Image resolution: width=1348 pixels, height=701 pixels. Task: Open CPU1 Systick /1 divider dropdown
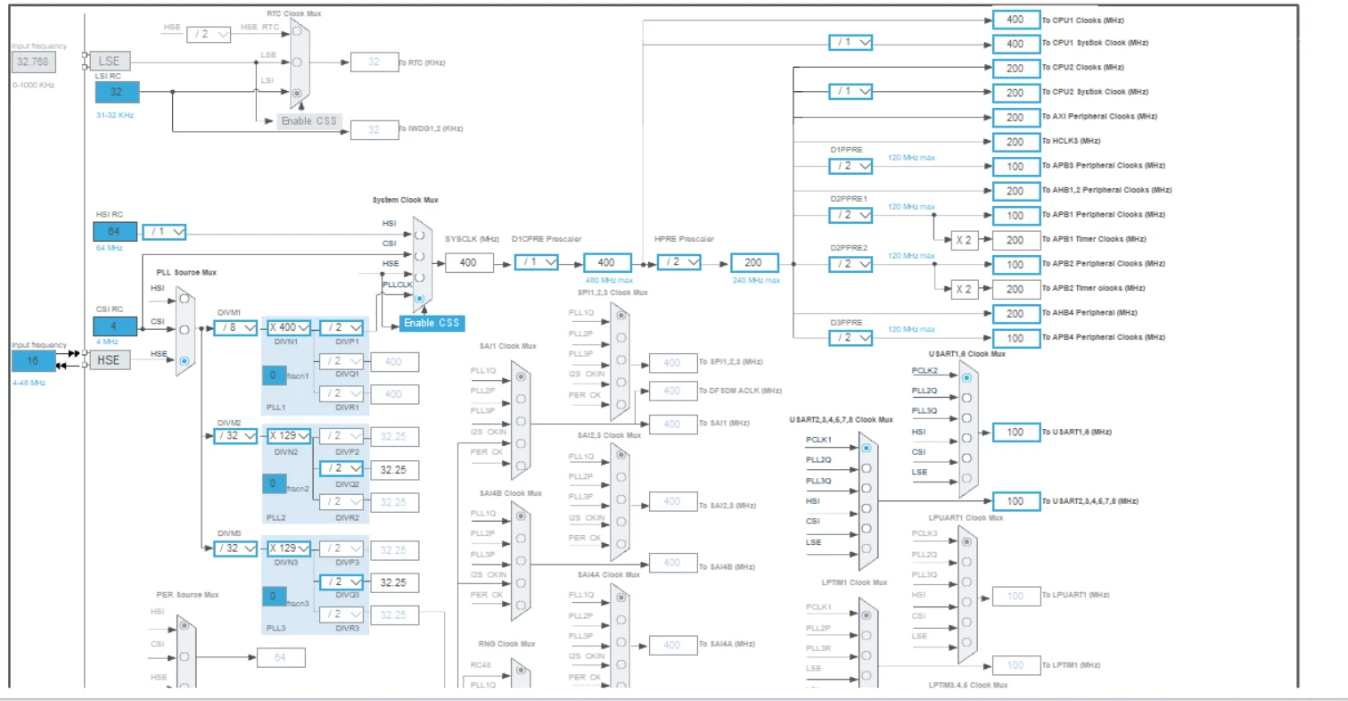[x=851, y=43]
